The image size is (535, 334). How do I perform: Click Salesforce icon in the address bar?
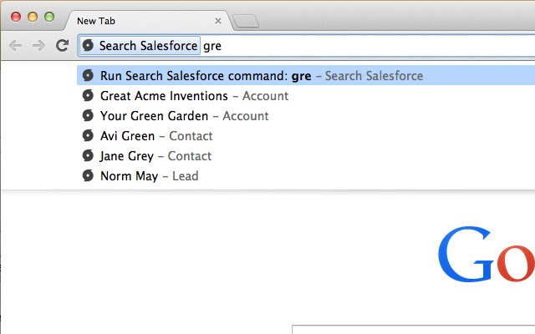pyautogui.click(x=89, y=46)
